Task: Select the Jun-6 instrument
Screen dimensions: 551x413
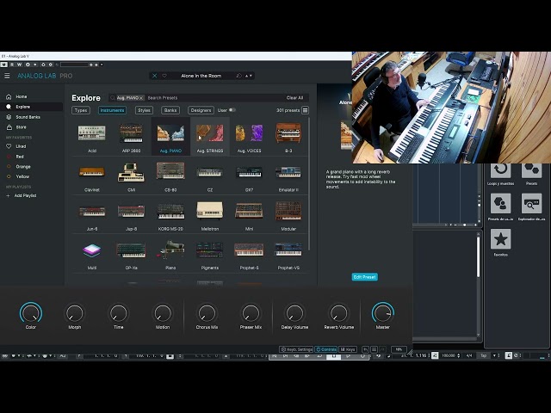Action: [92, 215]
